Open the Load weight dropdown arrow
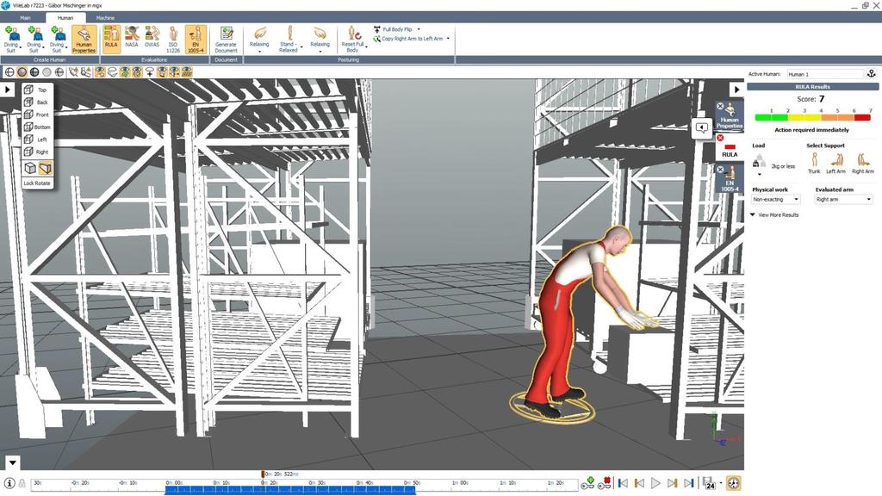882x496 pixels. coord(760,174)
